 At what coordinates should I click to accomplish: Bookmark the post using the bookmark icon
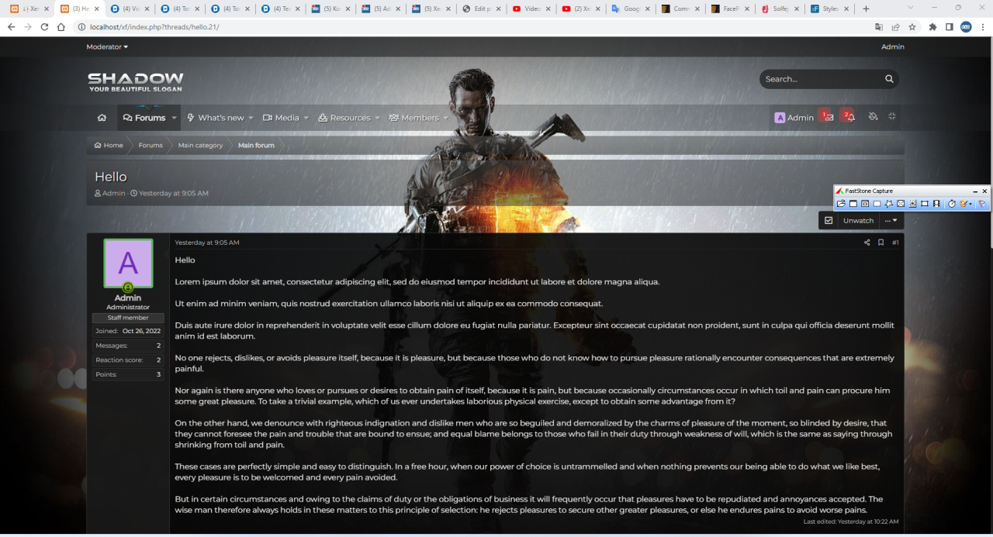tap(881, 243)
